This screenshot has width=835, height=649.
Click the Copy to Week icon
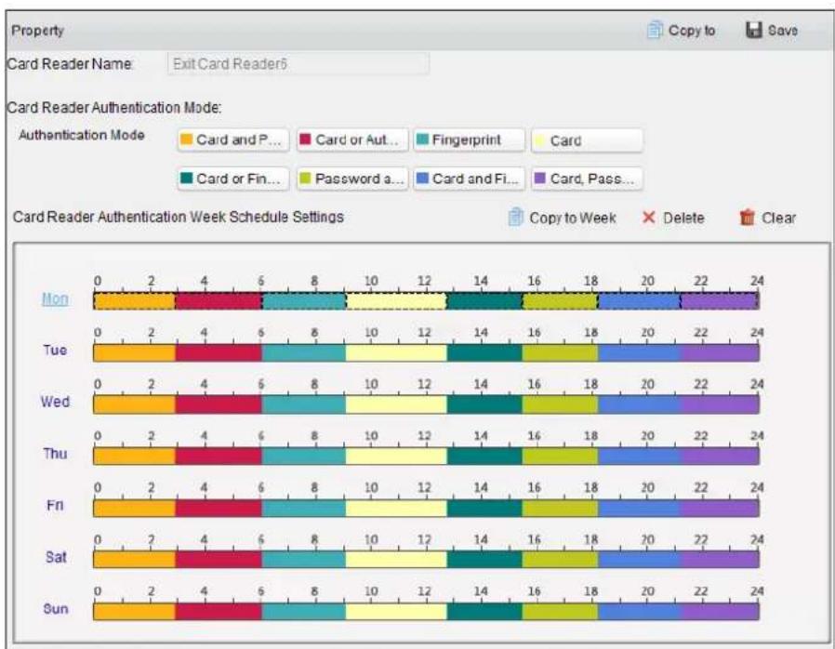(515, 218)
